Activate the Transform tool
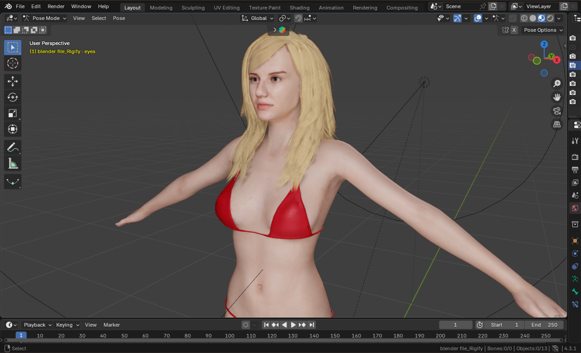 tap(13, 129)
